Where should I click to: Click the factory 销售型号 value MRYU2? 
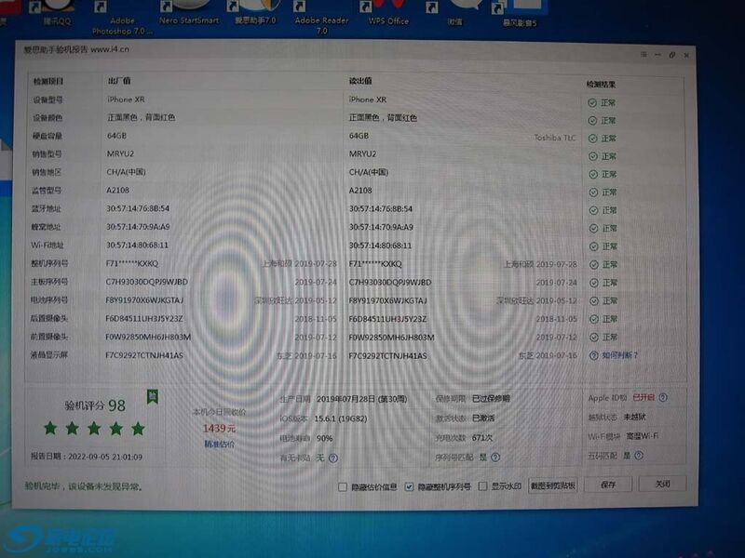pos(120,153)
